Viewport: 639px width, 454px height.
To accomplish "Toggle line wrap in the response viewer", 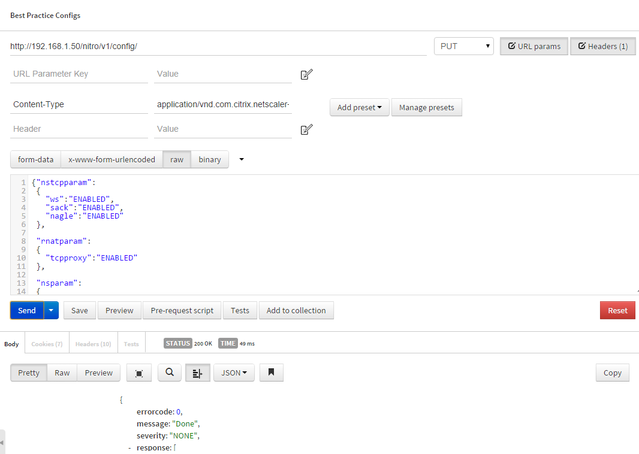I will [x=198, y=373].
